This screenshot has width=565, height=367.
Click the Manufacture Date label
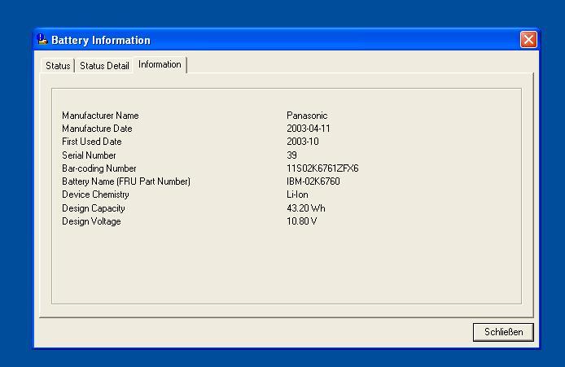97,129
